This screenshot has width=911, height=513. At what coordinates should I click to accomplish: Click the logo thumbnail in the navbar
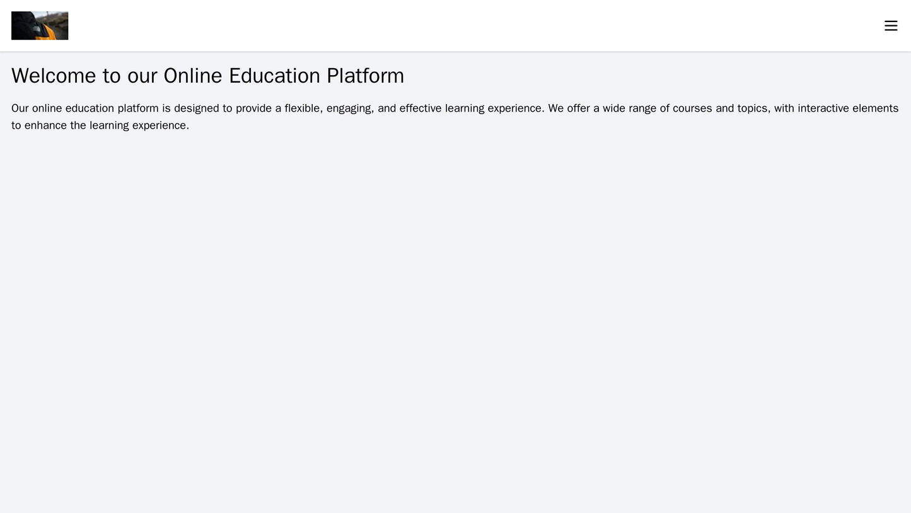tap(39, 25)
